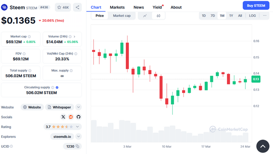
Task: Open the Yield tab
Action: [157, 7]
